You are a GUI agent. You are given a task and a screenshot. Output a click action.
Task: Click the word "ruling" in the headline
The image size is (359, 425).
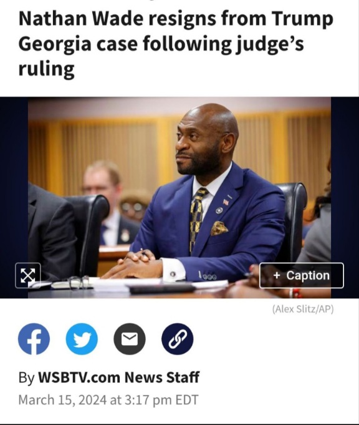46,69
